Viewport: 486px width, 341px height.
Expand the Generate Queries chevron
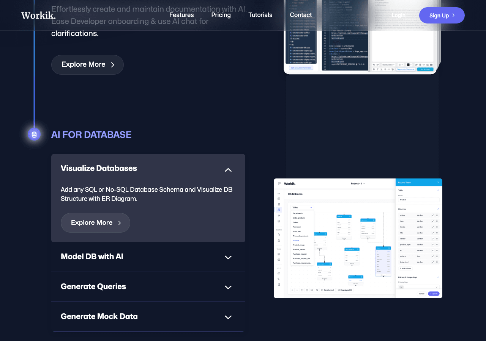point(228,287)
